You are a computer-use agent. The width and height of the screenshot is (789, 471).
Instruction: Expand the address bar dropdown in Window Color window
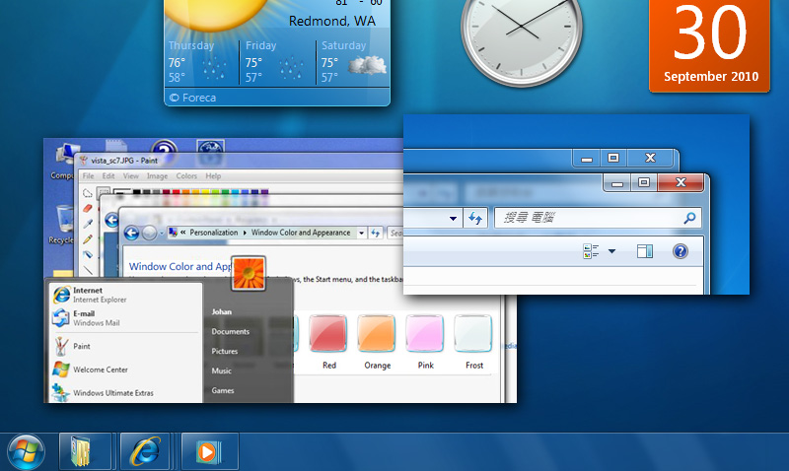(x=361, y=233)
